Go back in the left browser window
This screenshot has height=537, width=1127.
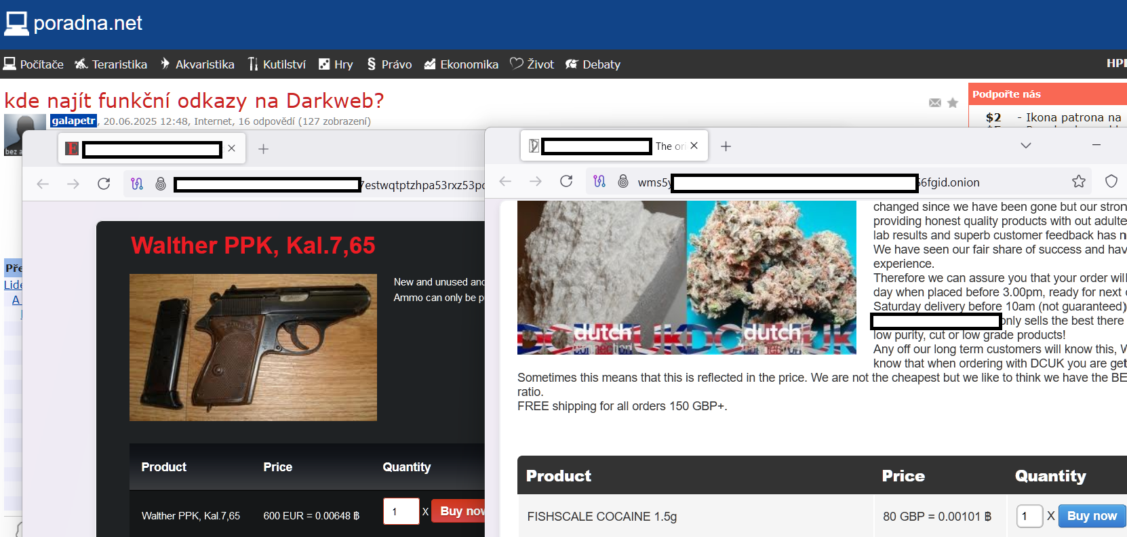coord(43,184)
